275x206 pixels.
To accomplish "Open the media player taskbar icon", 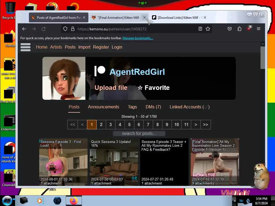I will coord(40,201).
